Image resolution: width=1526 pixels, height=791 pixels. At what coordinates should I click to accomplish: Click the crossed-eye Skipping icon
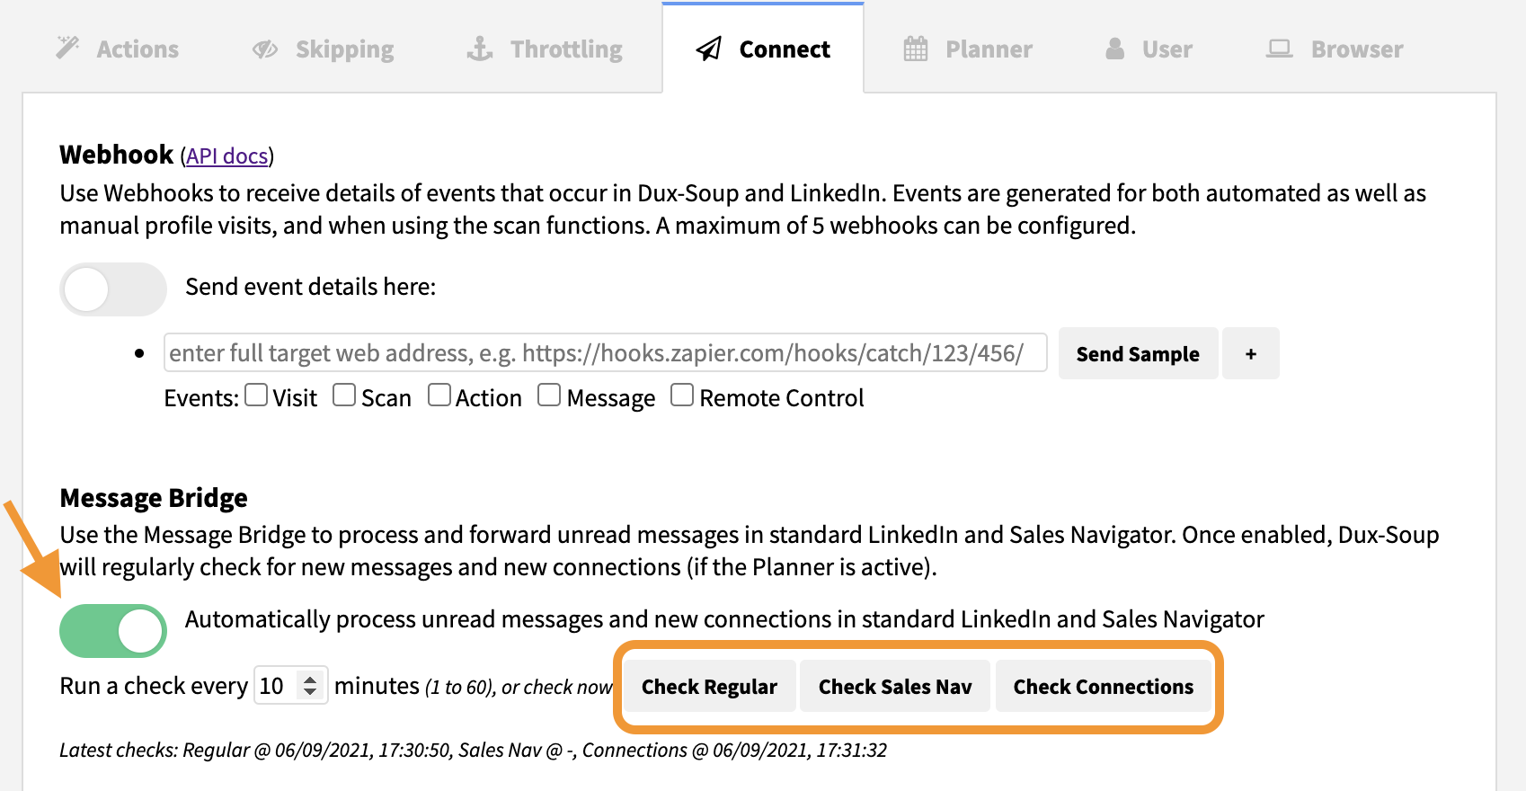pos(265,49)
